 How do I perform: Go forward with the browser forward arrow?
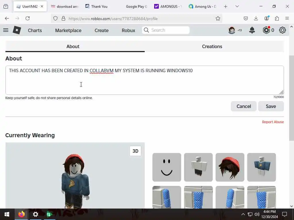point(17,18)
